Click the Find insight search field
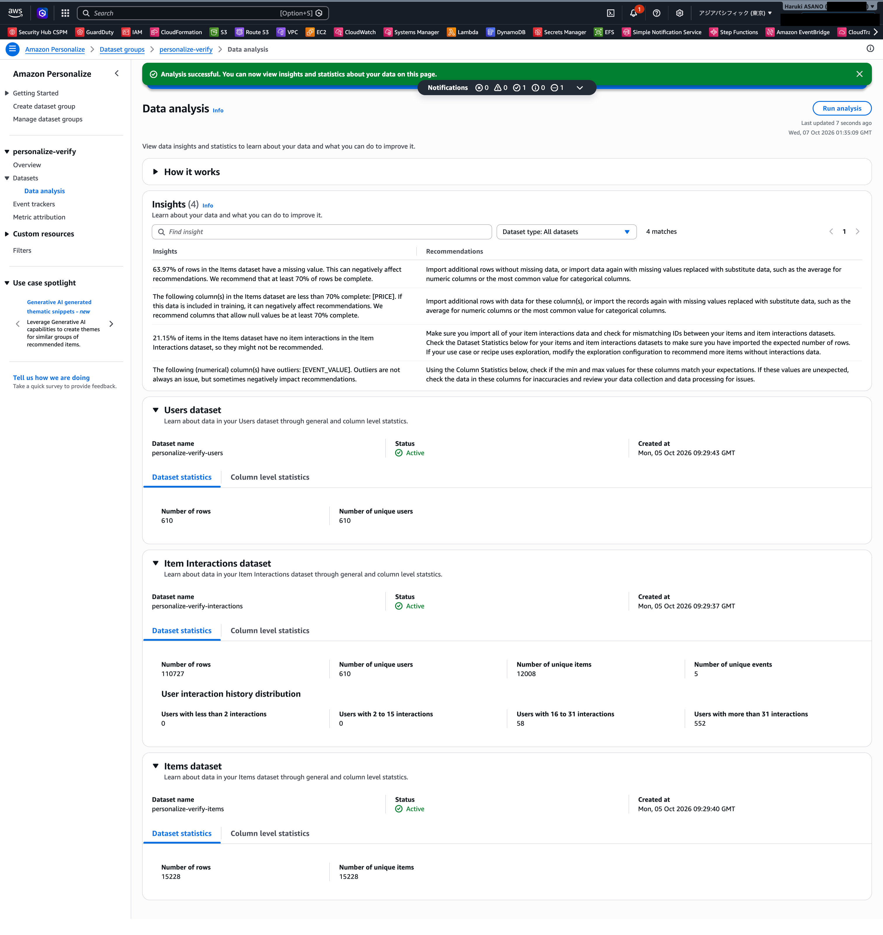 click(321, 232)
